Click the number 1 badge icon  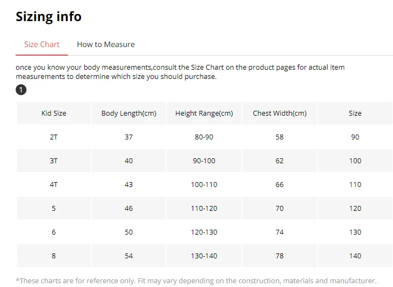click(21, 90)
